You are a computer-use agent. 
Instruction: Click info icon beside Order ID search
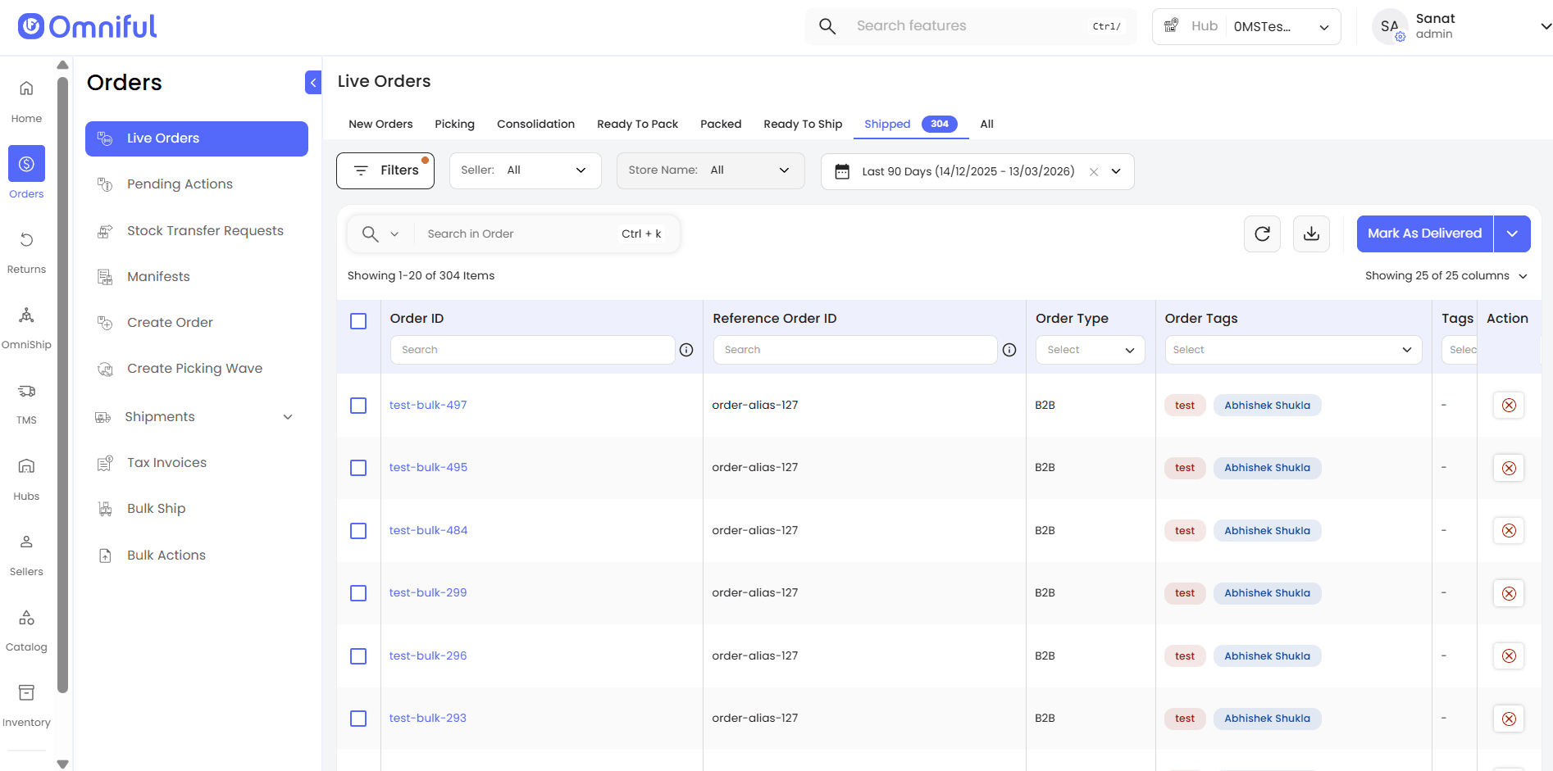pyautogui.click(x=686, y=350)
